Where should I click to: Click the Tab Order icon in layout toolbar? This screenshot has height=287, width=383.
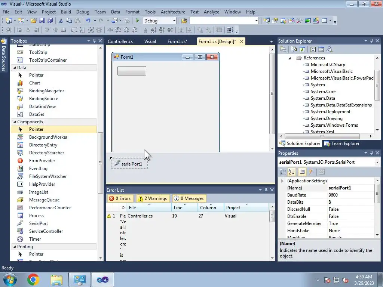230,30
